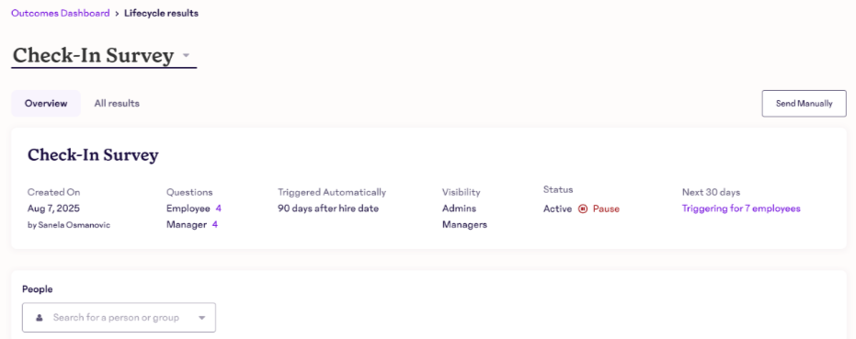
Task: Click the Check-In Survey card heading
Action: [93, 155]
